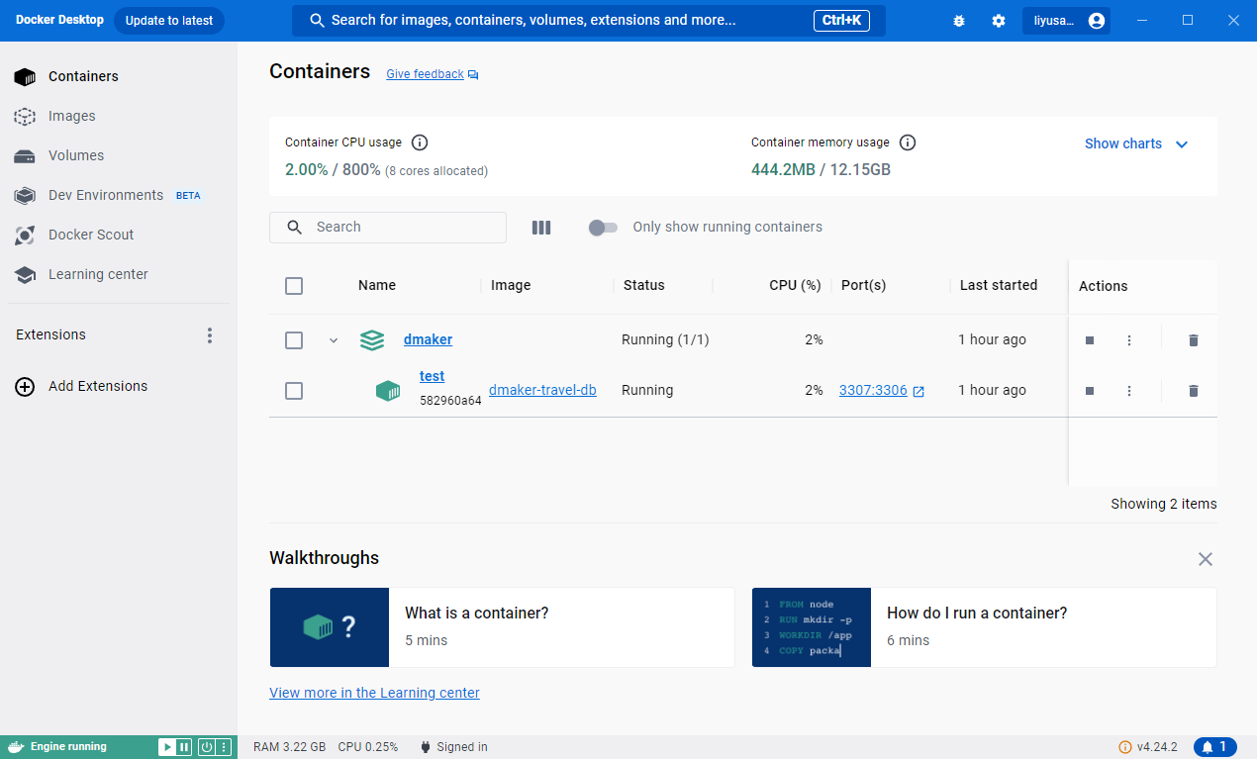Delete the dmaker stack
This screenshot has width=1257, height=759.
tap(1194, 340)
